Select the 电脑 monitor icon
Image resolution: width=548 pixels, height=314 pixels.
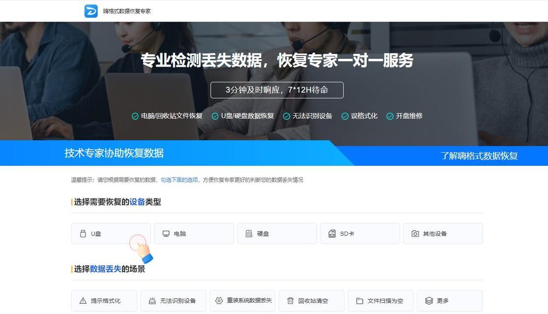pyautogui.click(x=166, y=234)
